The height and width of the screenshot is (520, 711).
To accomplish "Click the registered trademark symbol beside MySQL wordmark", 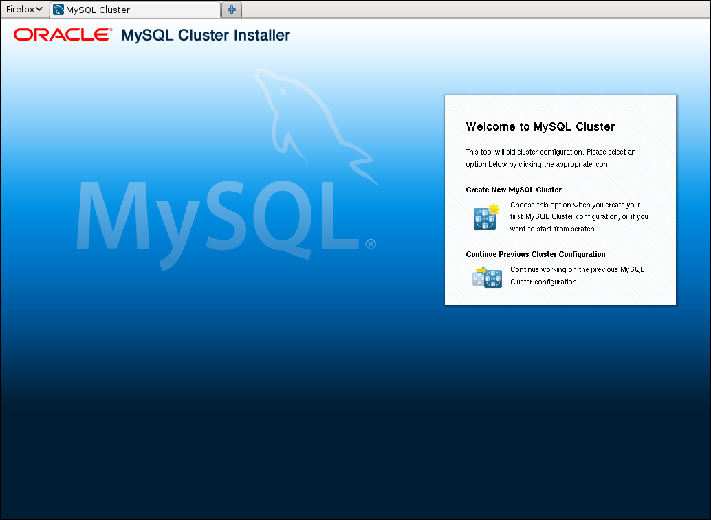I will click(x=371, y=244).
